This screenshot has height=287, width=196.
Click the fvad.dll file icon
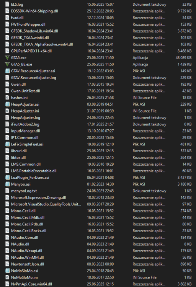point(7,18)
